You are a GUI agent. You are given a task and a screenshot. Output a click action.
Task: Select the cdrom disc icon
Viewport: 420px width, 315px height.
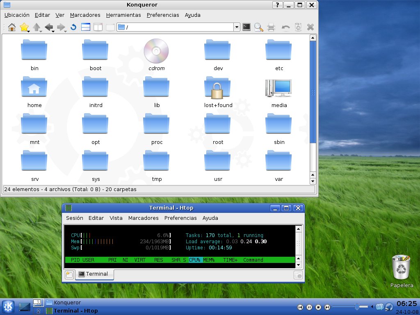[156, 51]
